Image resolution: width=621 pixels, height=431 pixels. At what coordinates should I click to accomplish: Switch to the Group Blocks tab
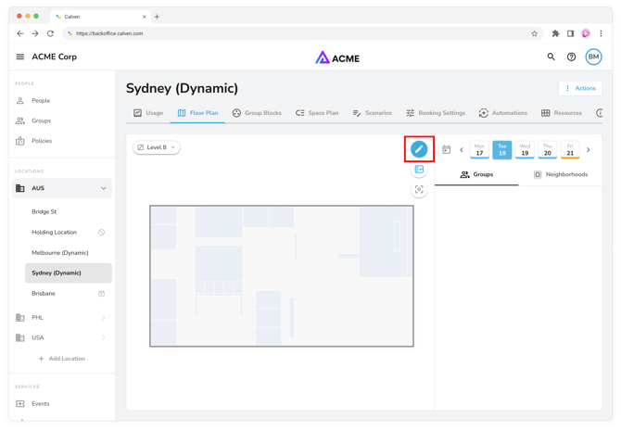click(257, 113)
